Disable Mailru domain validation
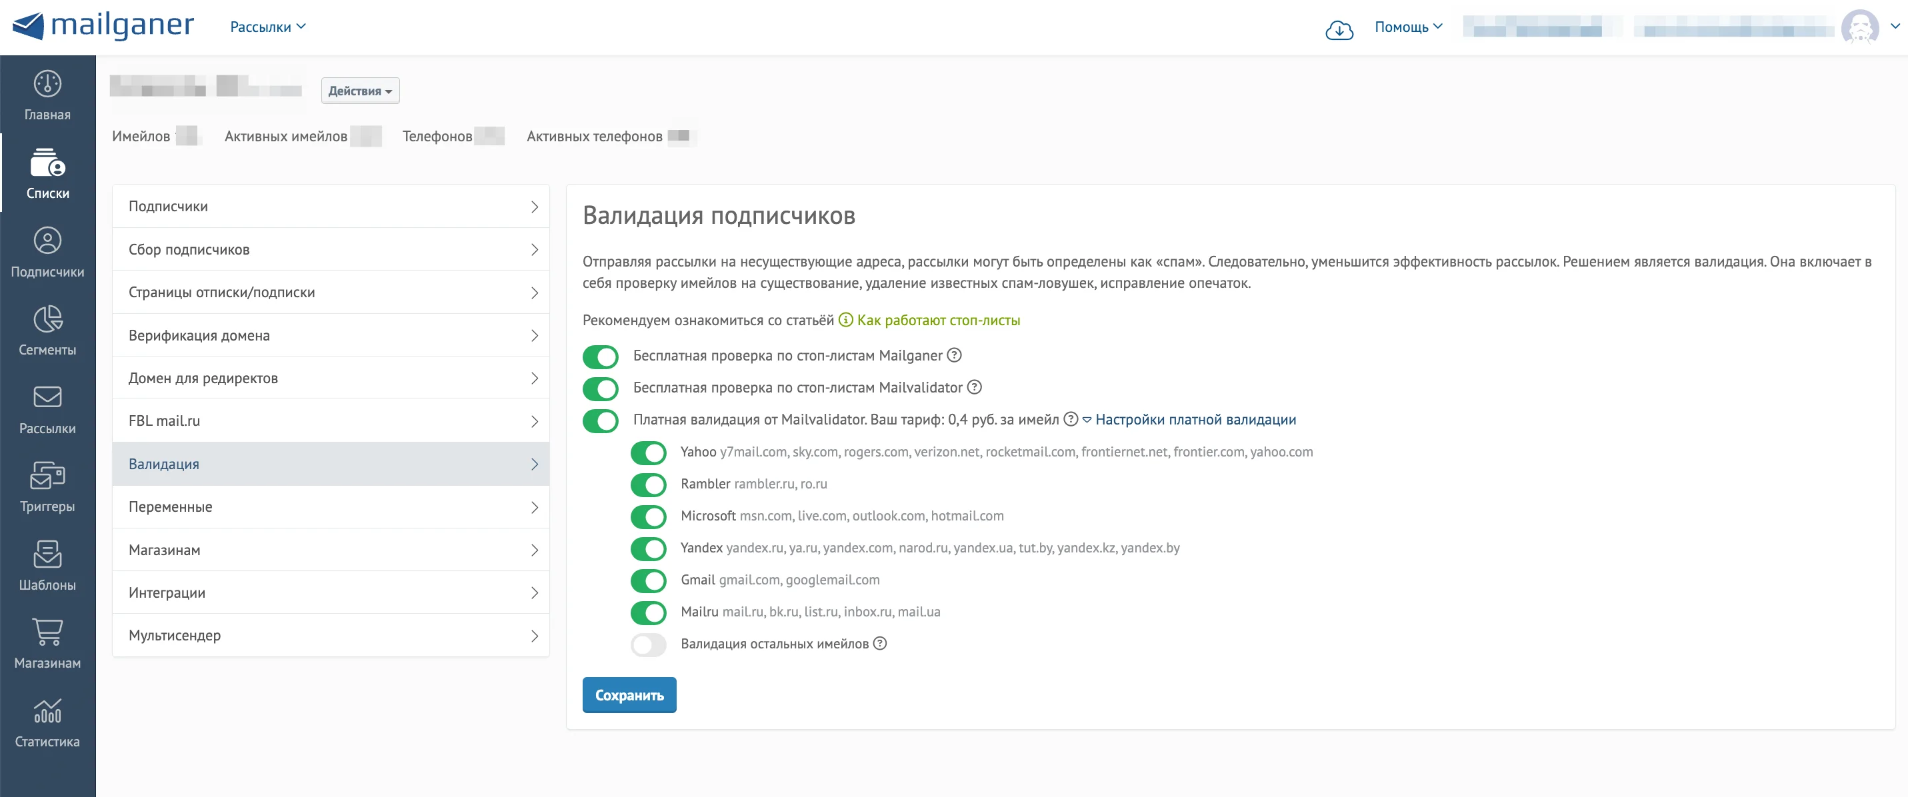 tap(648, 612)
